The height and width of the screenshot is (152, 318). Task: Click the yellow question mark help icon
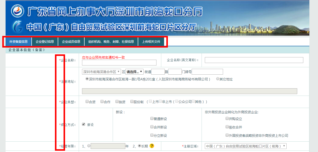(x=152, y=146)
